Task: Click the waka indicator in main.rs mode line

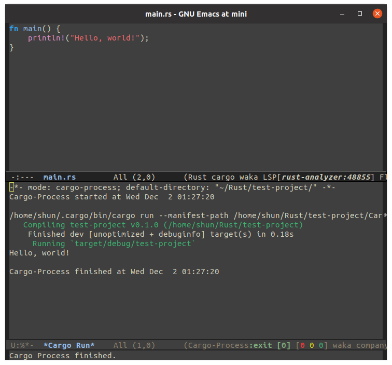Action: [248, 177]
